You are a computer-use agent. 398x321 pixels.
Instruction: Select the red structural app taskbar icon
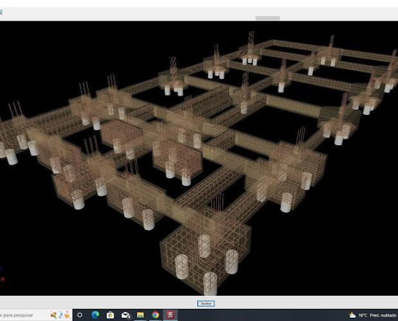coord(170,315)
